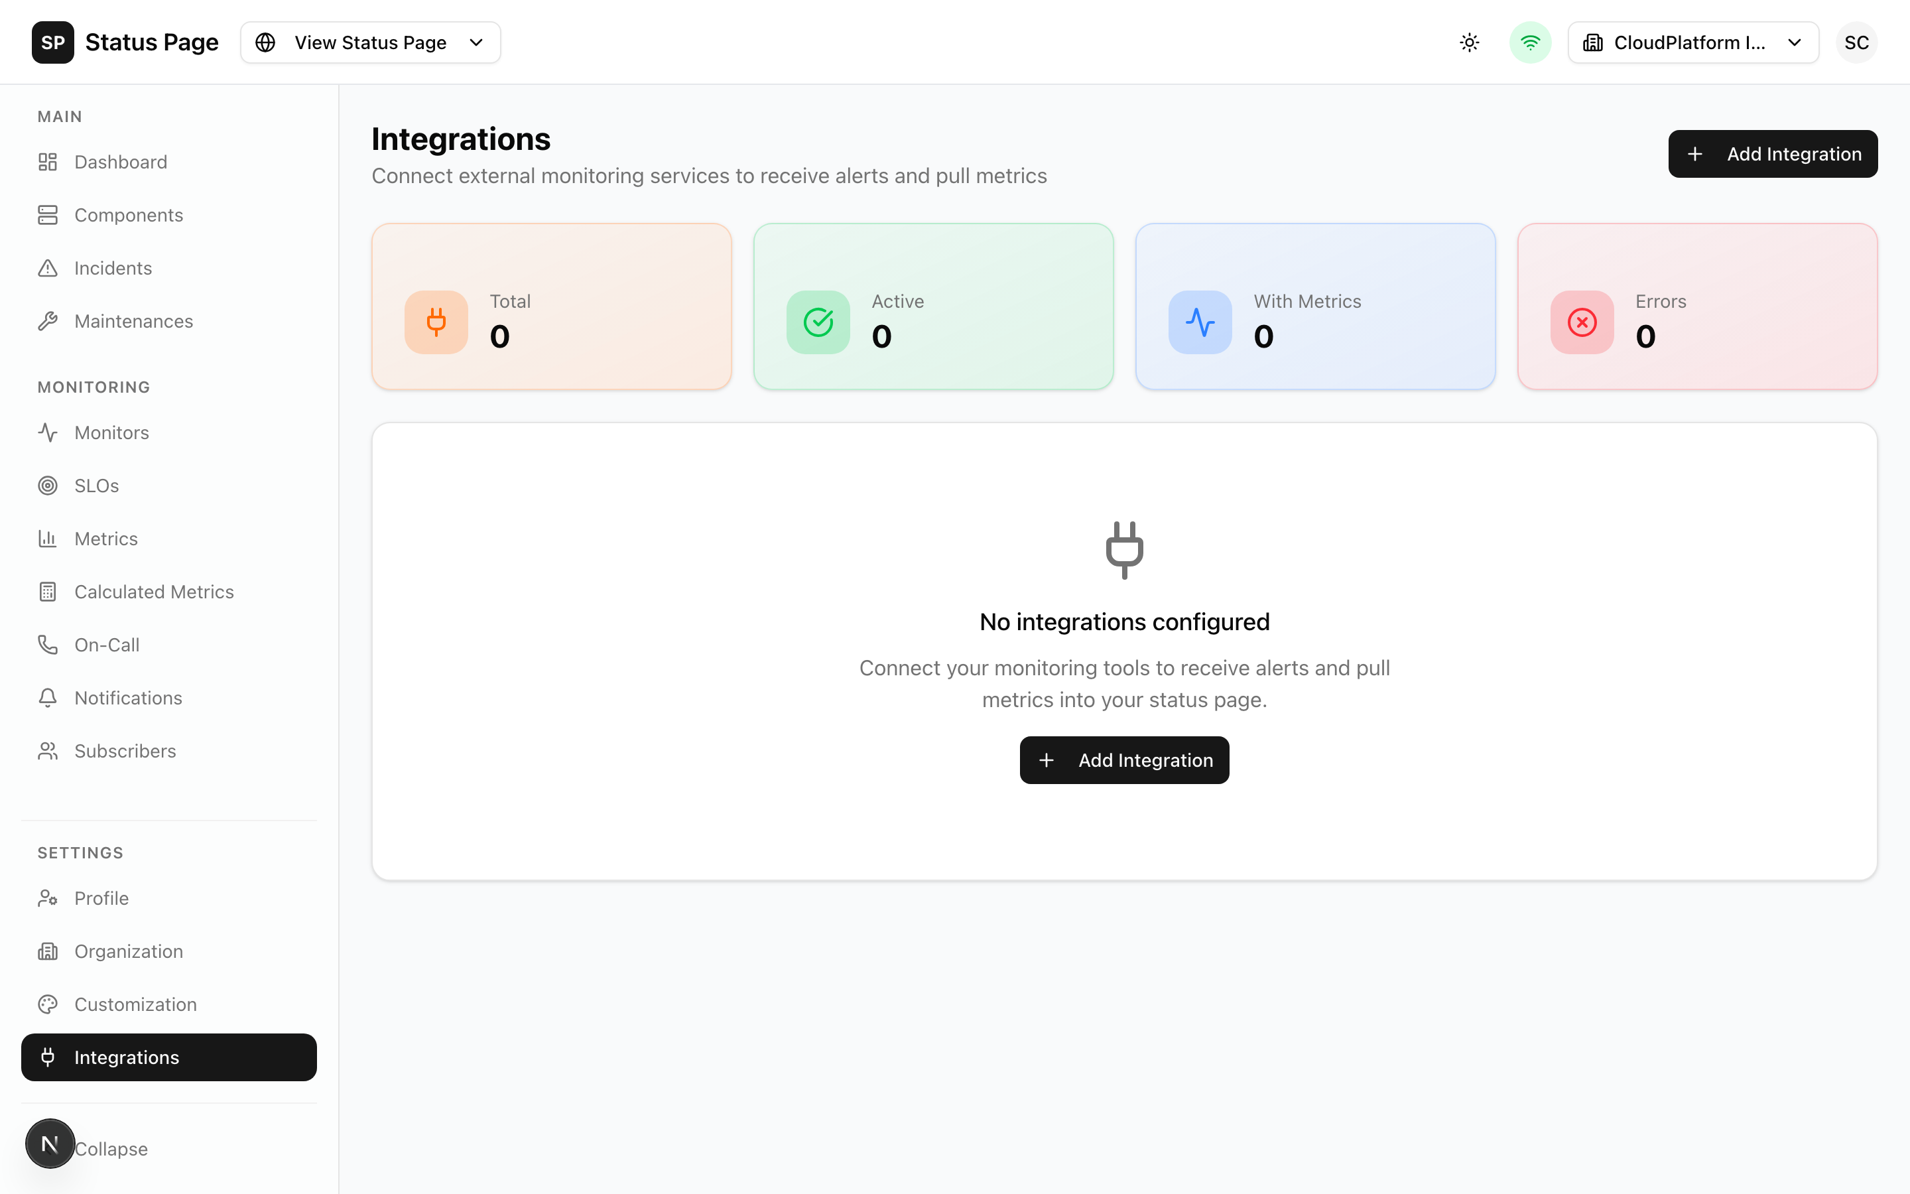
Task: Open the Metrics bar chart icon
Action: pyautogui.click(x=47, y=538)
